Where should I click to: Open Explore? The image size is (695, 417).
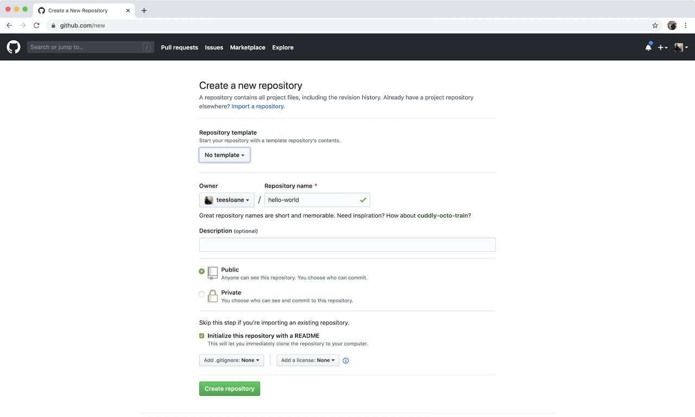click(283, 47)
